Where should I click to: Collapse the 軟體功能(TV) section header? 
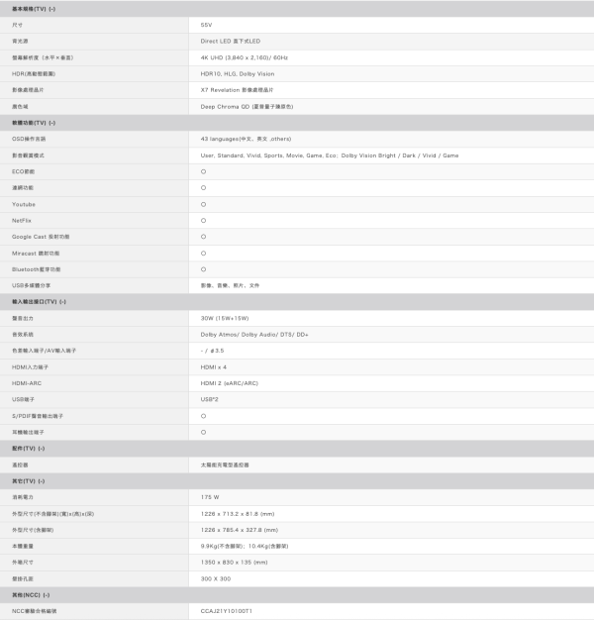click(34, 122)
